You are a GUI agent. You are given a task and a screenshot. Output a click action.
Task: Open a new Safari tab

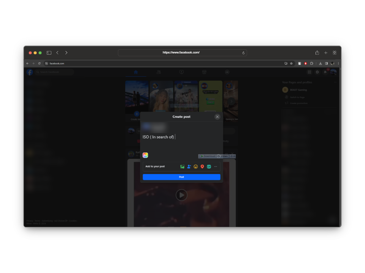click(x=326, y=53)
